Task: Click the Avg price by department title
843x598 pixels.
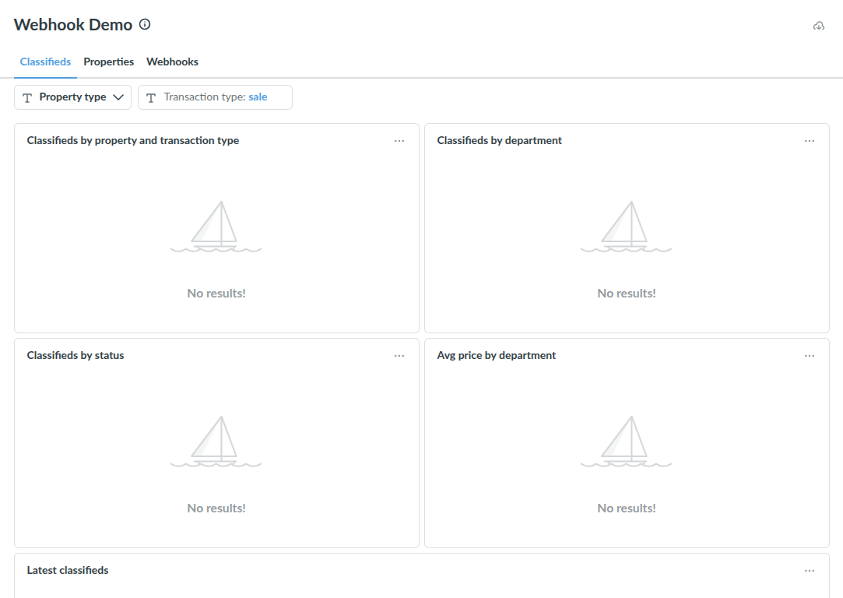Action: pyautogui.click(x=496, y=356)
